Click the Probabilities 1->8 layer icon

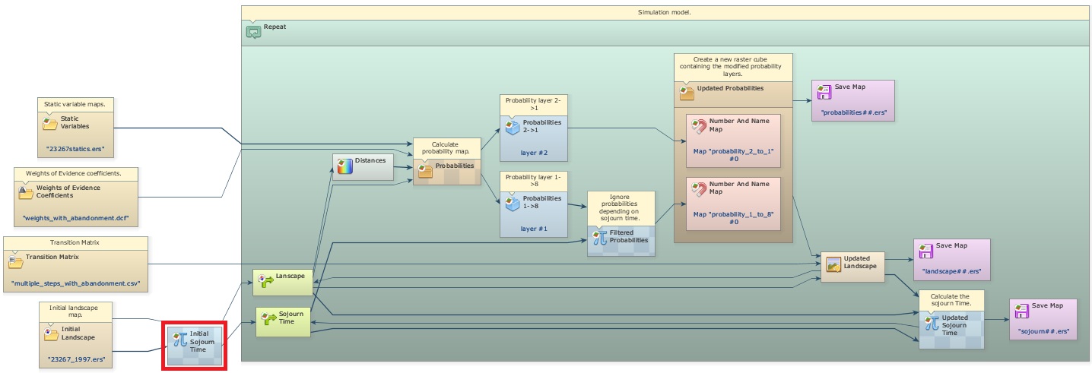click(511, 203)
